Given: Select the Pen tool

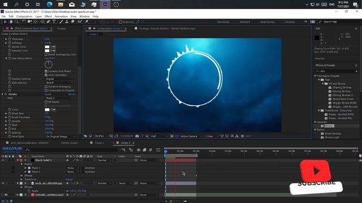Looking at the screenshot, I should [48, 22].
